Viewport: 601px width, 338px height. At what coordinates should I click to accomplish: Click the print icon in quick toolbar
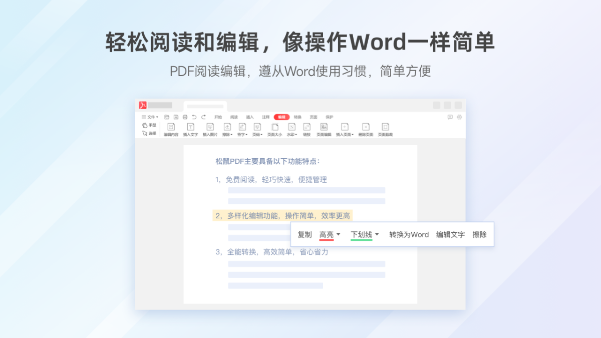point(185,117)
